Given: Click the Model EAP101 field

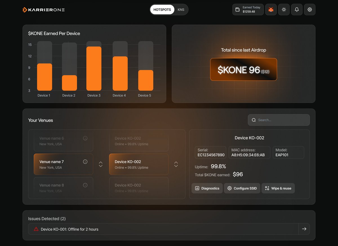Looking at the screenshot, I should pyautogui.click(x=288, y=152).
